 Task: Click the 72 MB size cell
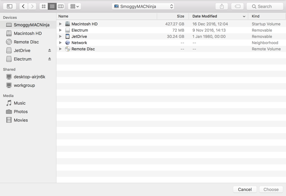[x=178, y=30]
